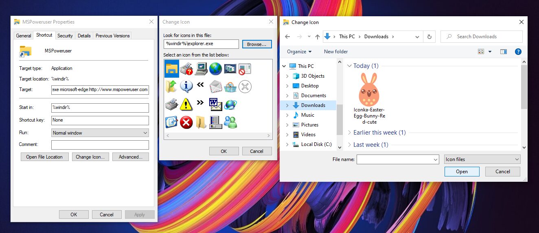Switch to the Previous Versions tab
Screen dimensions: 539x233
click(112, 36)
